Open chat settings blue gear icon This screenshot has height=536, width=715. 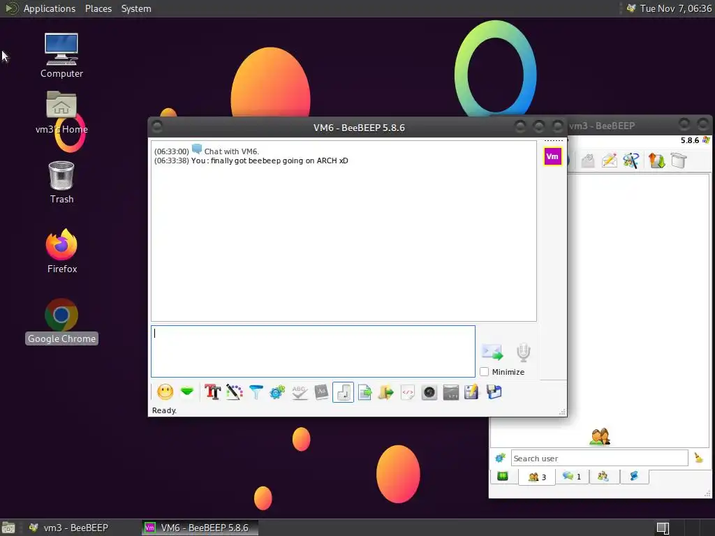pyautogui.click(x=277, y=392)
